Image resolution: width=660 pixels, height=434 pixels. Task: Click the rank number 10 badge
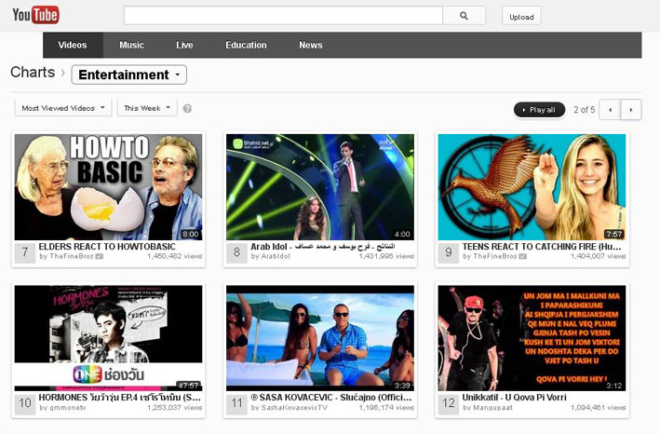click(25, 403)
